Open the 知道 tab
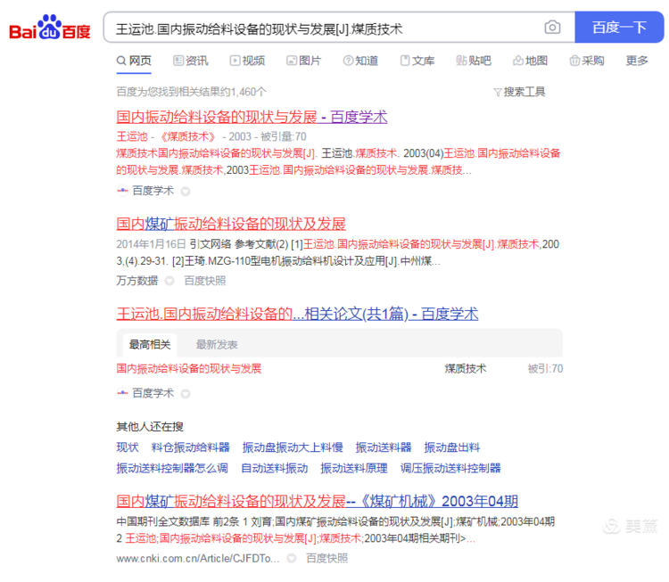Screen dimensions: 669x582 [360, 61]
